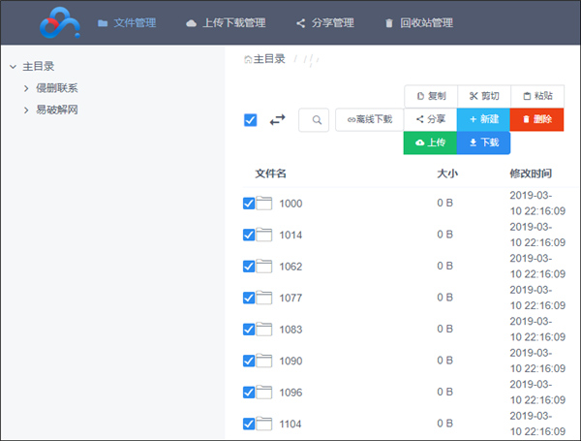Click the cloud logo icon
This screenshot has width=581, height=441.
tap(60, 22)
